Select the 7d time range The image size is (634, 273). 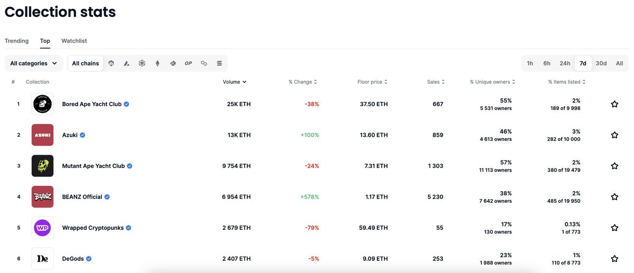[583, 63]
